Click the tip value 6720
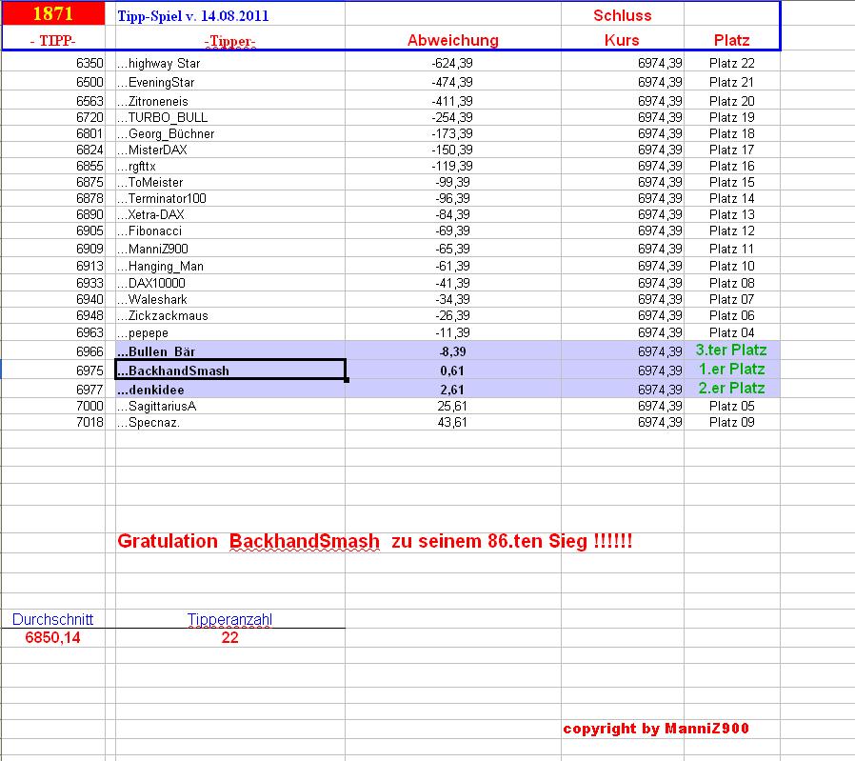This screenshot has width=855, height=761. [x=89, y=117]
